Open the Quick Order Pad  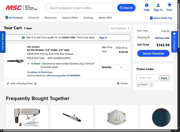coord(161,18)
